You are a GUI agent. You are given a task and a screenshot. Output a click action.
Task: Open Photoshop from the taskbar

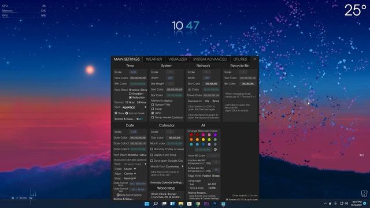(214, 204)
